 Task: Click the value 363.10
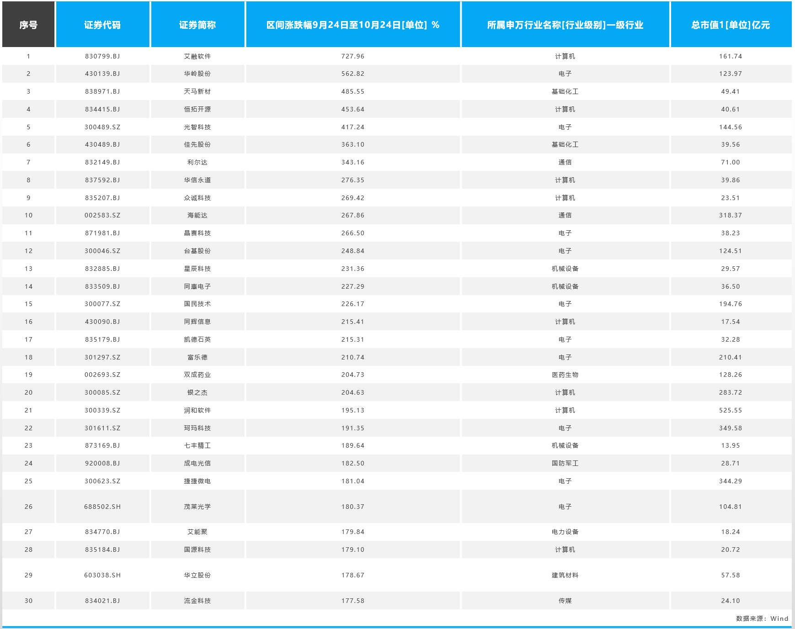353,144
